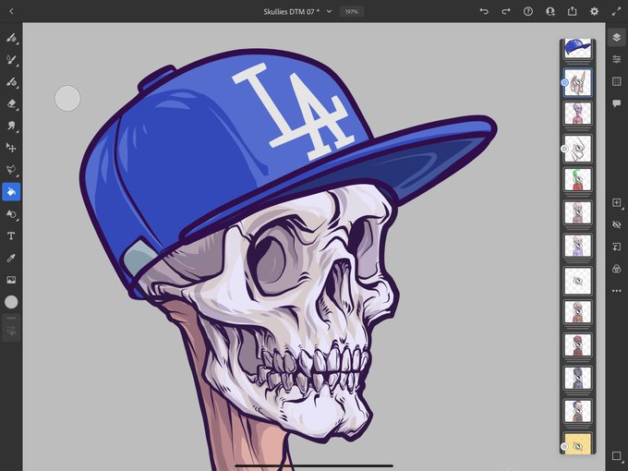628x471 pixels.
Task: Redo the last undone action
Action: pyautogui.click(x=506, y=11)
